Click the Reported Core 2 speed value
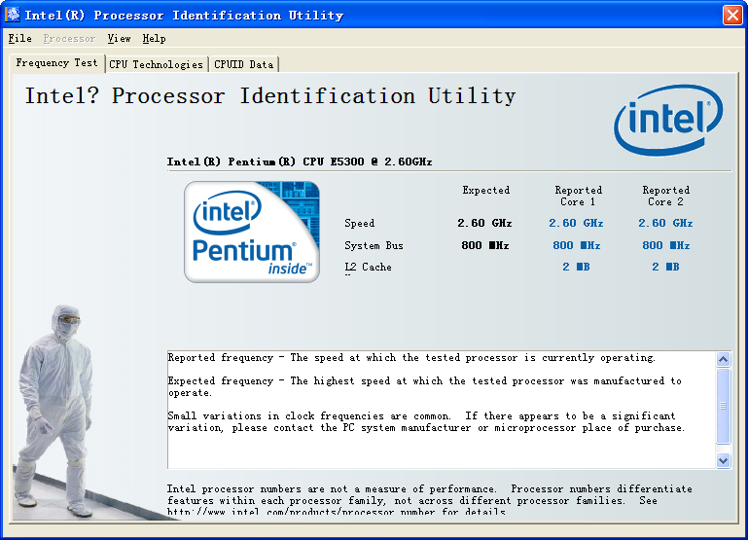Screen dimensions: 748x540 click(665, 223)
